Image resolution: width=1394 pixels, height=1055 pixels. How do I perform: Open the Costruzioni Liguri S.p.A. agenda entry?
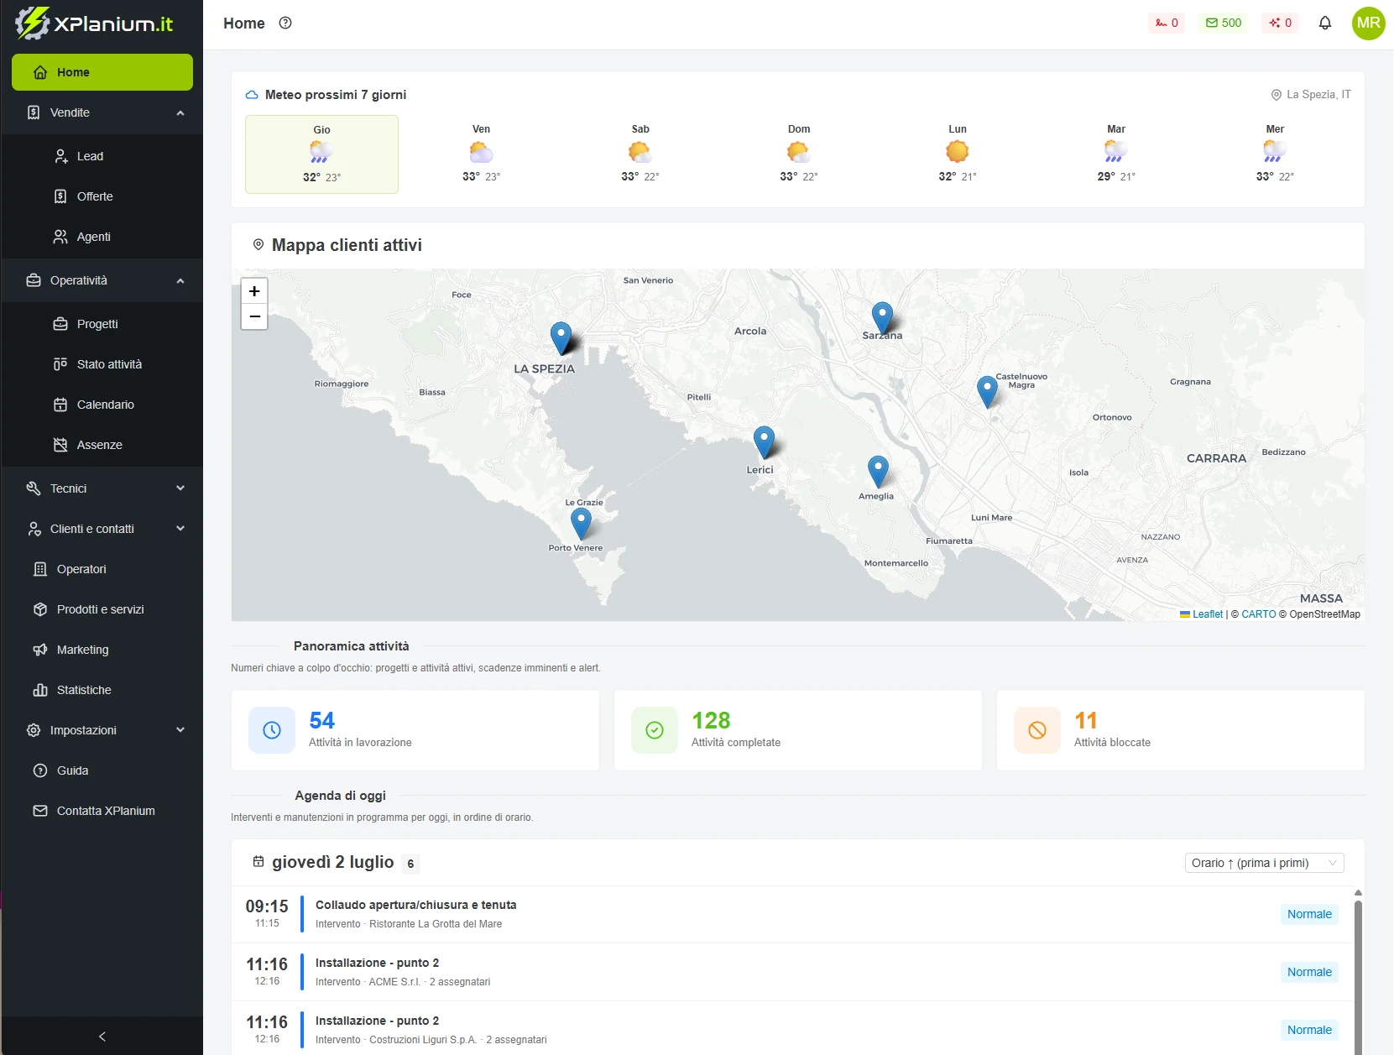[791, 1030]
